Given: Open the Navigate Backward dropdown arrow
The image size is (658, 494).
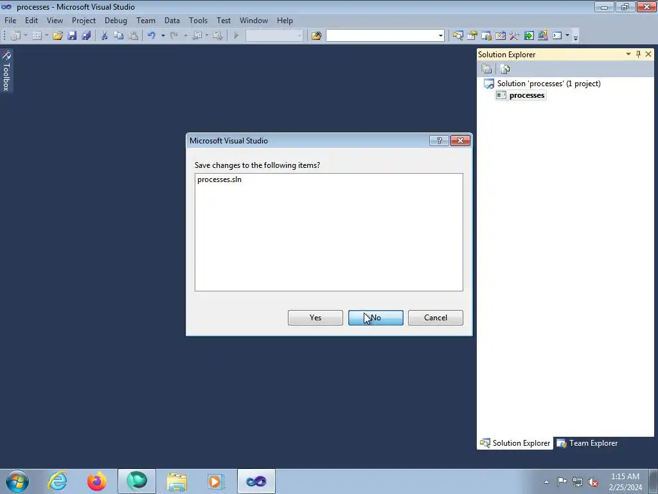Looking at the screenshot, I should [x=207, y=36].
